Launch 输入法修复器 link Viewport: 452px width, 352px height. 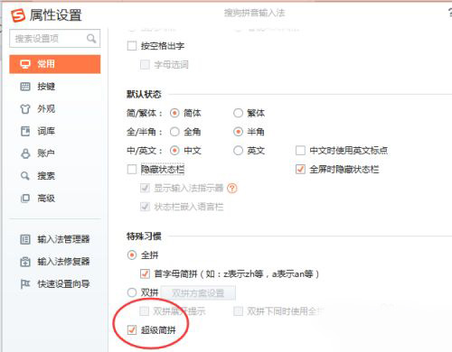tap(63, 262)
